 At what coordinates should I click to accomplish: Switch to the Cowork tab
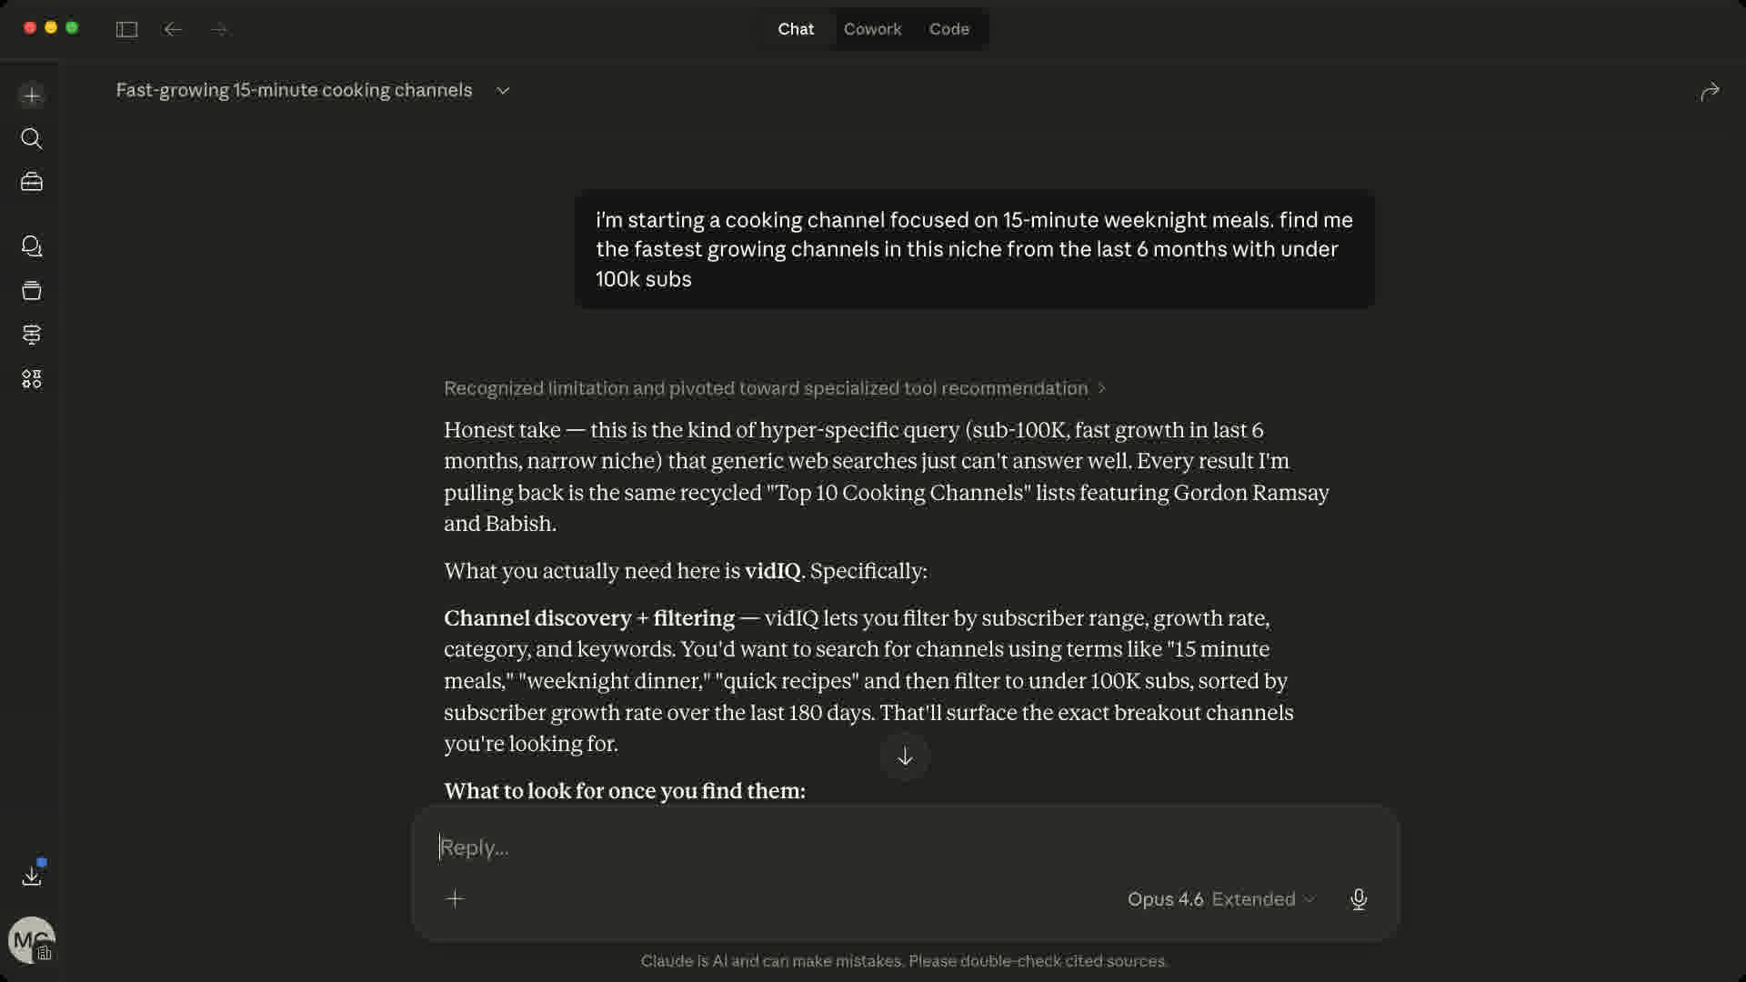872,29
